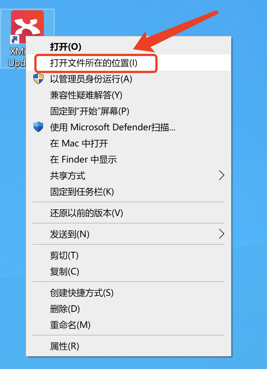Pin to Start with 固定到"开始"屏幕(P)
This screenshot has width=267, height=369.
click(90, 111)
